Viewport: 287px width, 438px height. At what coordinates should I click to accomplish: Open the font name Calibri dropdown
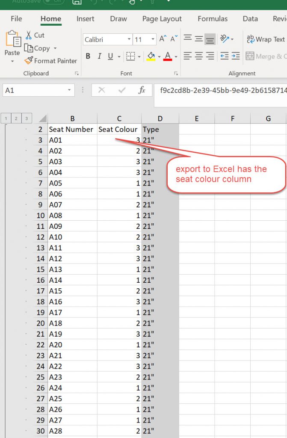point(129,39)
